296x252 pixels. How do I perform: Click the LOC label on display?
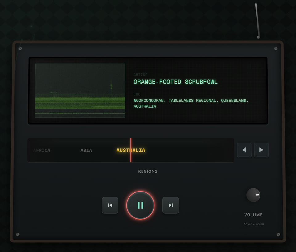click(x=137, y=94)
